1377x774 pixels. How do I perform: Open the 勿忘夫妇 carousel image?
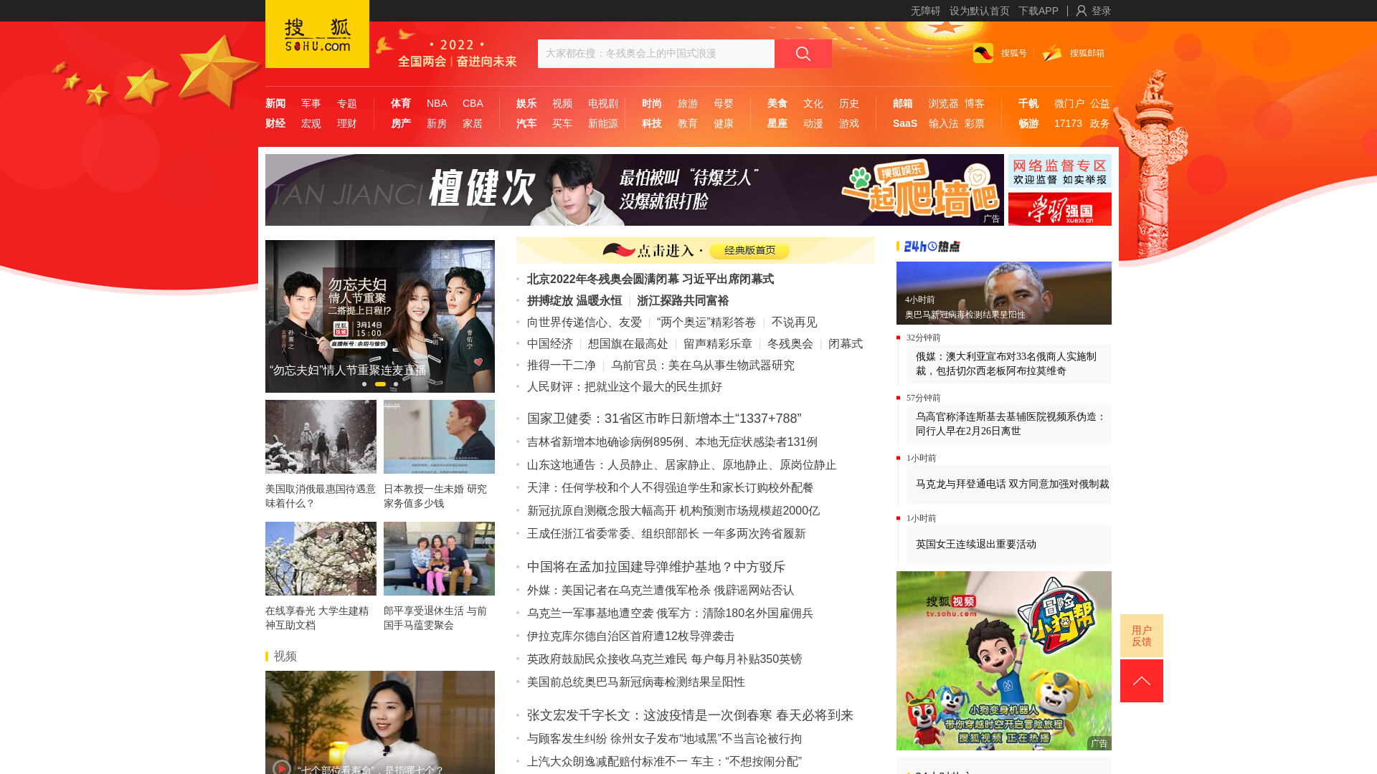tap(380, 316)
